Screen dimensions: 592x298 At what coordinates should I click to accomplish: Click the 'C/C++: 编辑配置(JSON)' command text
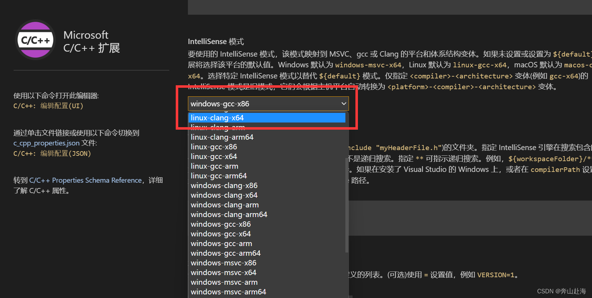[x=52, y=153]
